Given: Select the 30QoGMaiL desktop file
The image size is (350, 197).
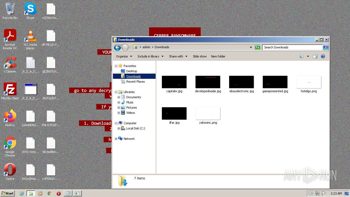Looking at the screenshot, I should pos(30,172).
